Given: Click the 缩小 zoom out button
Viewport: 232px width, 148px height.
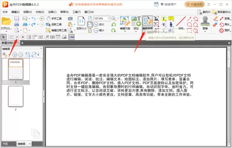Looking at the screenshot, I should coord(99,30).
